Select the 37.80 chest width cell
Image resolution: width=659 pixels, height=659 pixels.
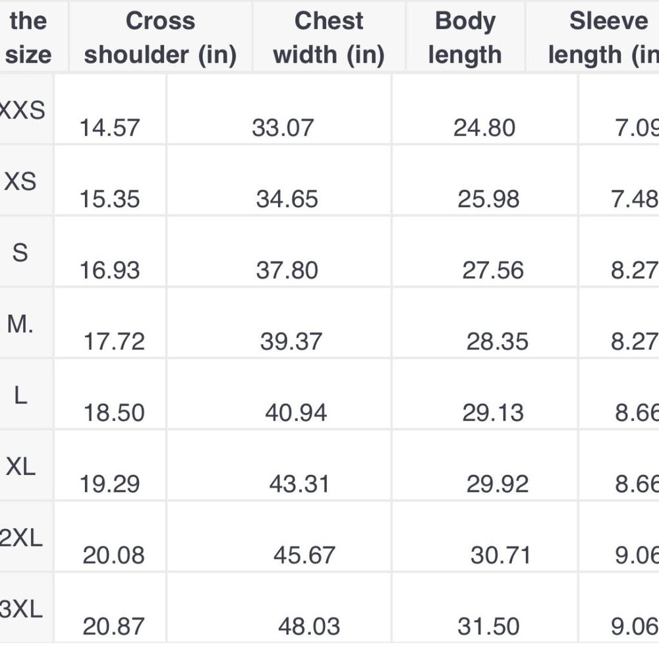pos(287,270)
